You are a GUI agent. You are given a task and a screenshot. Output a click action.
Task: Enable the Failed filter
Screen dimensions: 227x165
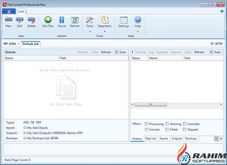(167, 129)
